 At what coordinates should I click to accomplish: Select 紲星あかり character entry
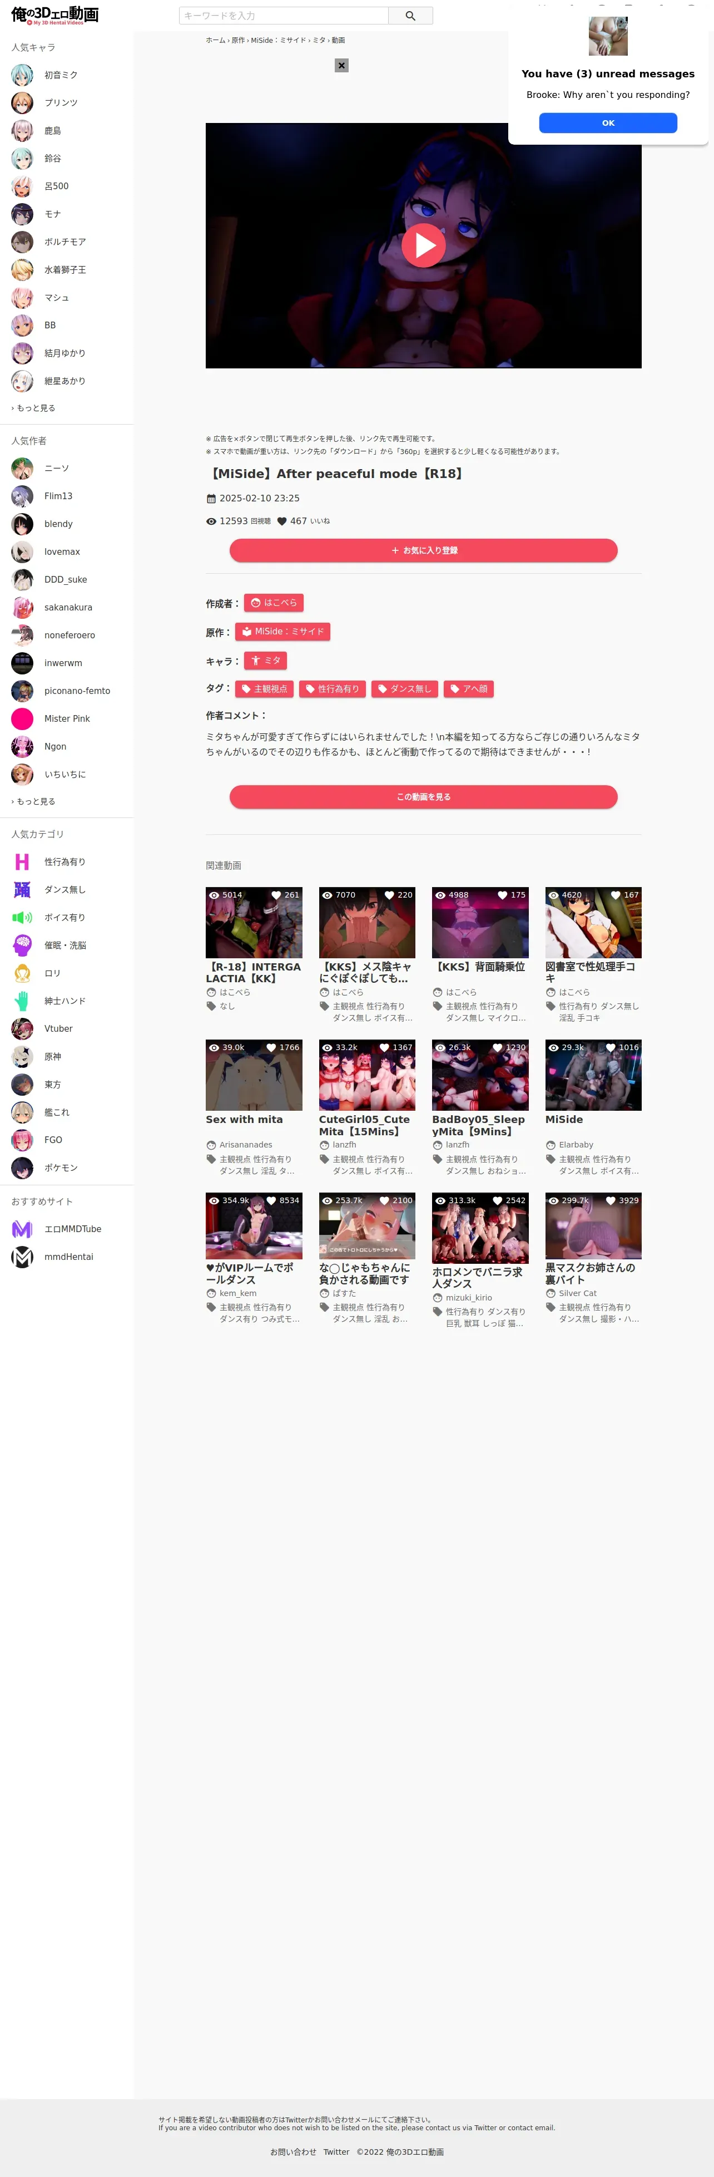65,381
